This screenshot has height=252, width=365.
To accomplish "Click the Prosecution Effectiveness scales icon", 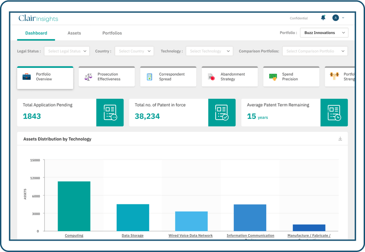I will [x=88, y=77].
